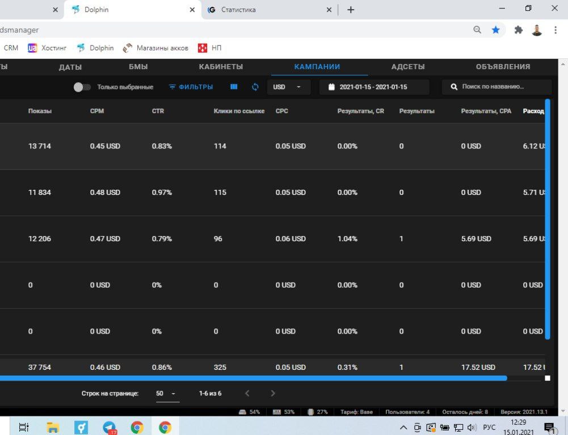Click volume speaker tray icon
Screen dimensions: 568x435
(472, 428)
